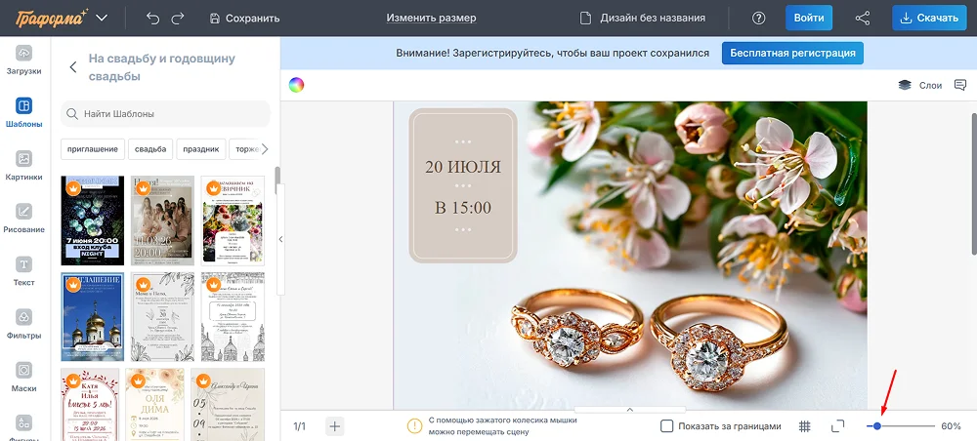Open the color wheel picker
977x441 pixels.
pos(296,85)
